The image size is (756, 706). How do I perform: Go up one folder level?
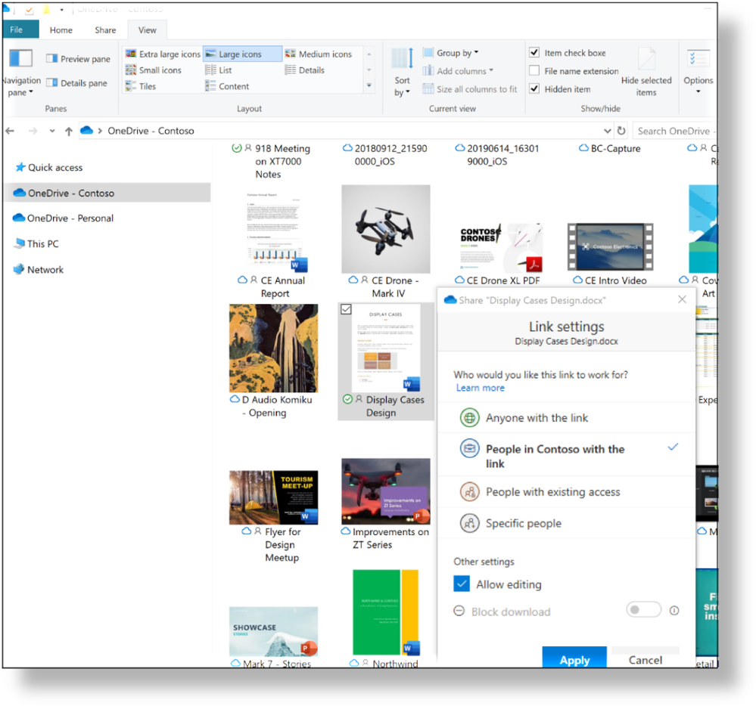(x=68, y=131)
